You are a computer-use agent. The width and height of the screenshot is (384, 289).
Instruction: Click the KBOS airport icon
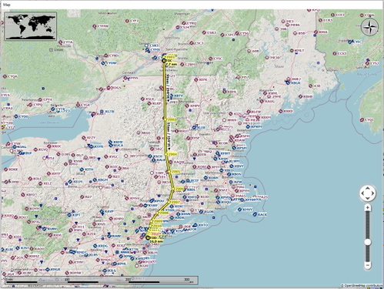(229, 174)
